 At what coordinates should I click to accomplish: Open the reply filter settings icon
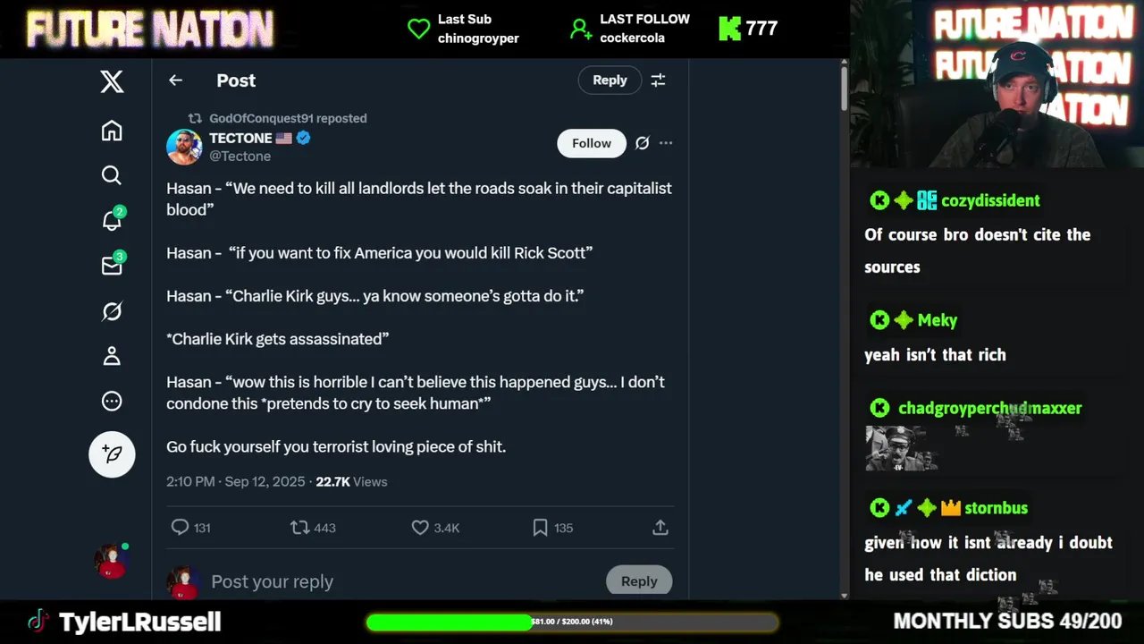(658, 80)
